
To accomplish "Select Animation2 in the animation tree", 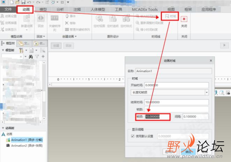I will pyautogui.click(x=27, y=146).
